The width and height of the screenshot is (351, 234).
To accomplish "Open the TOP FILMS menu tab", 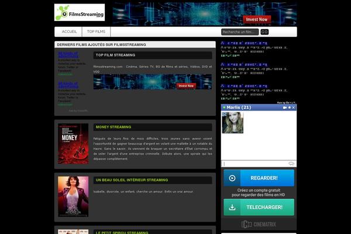I will (96, 32).
